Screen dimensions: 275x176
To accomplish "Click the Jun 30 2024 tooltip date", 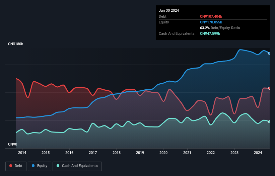I will [x=169, y=10].
